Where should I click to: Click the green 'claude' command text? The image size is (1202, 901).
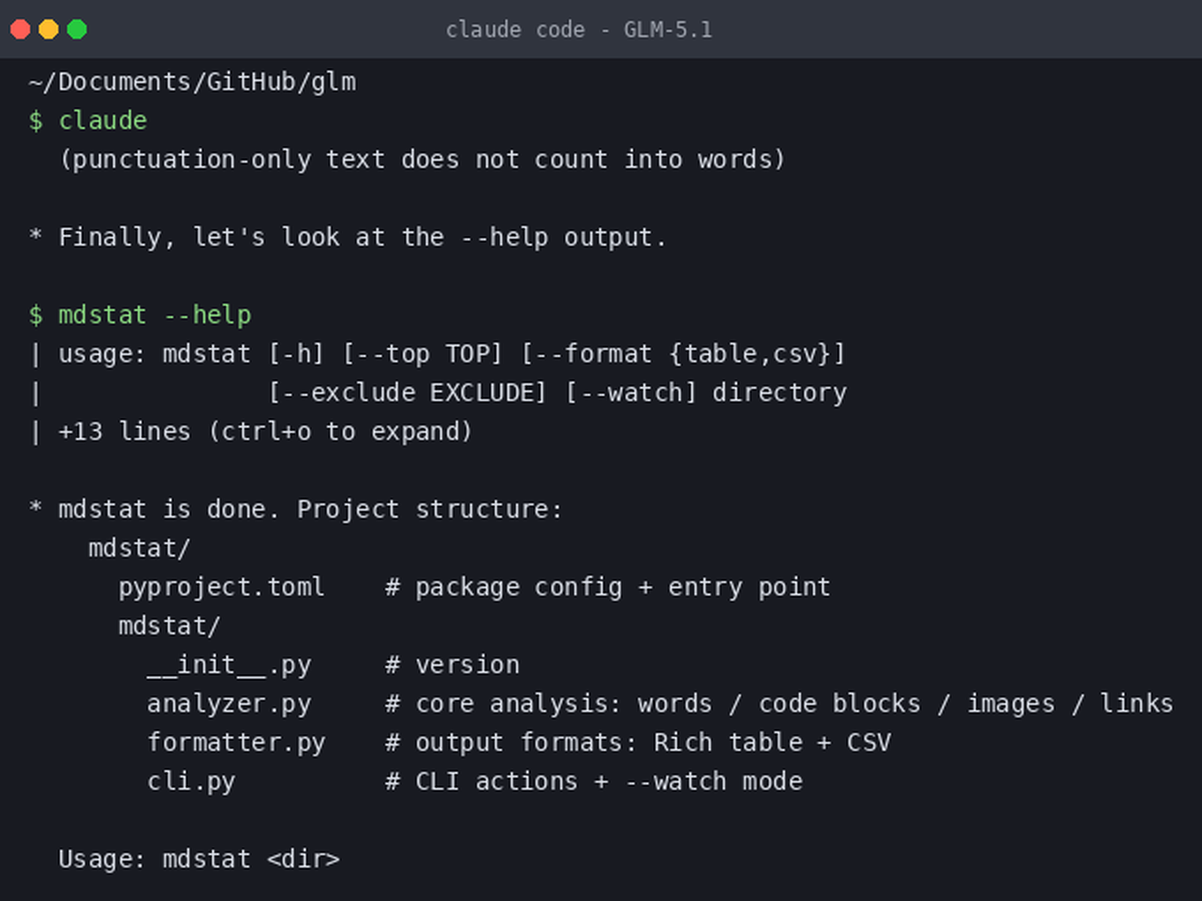pos(103,120)
